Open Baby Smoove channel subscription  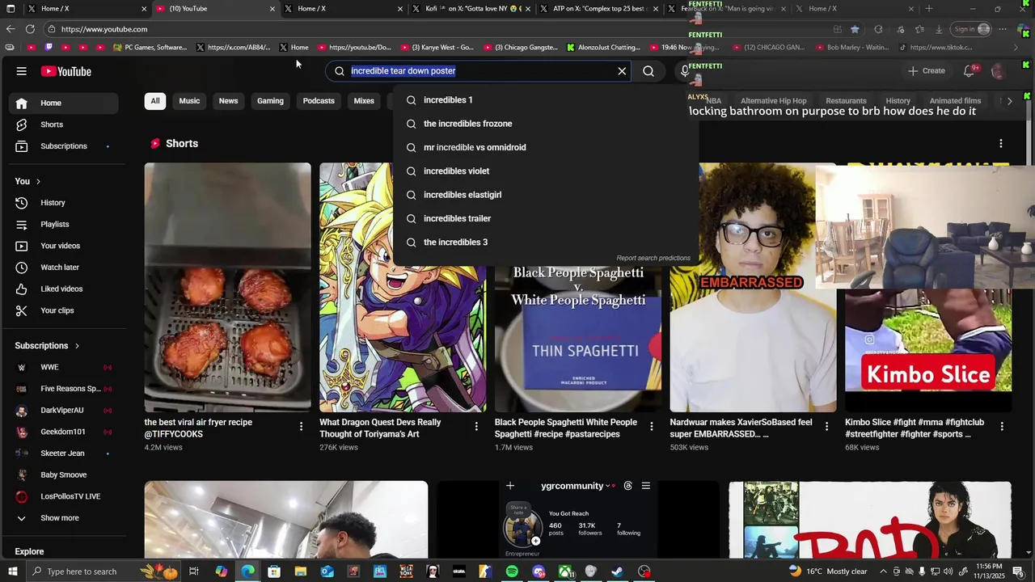tap(62, 474)
